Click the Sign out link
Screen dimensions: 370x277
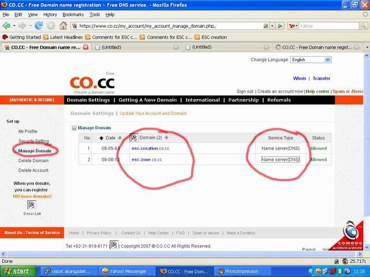click(x=245, y=91)
